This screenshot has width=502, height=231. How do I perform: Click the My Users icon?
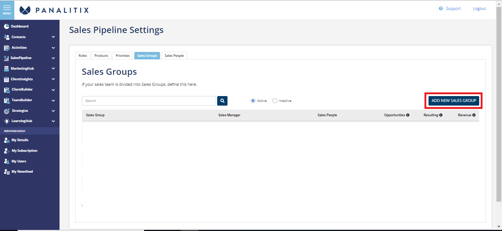6,161
